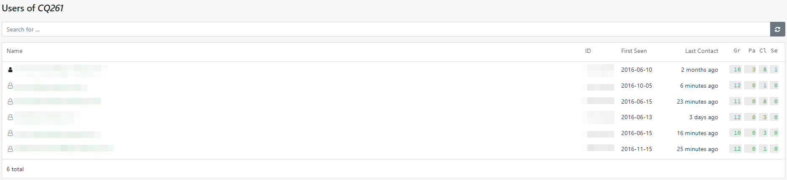The height and width of the screenshot is (180, 787).
Task: Click the 2016-06-10 first seen date cell
Action: pyautogui.click(x=637, y=70)
